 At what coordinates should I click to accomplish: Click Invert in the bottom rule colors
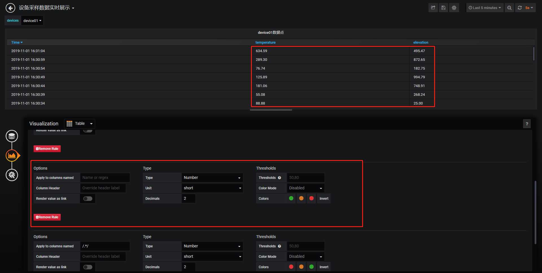click(x=324, y=267)
